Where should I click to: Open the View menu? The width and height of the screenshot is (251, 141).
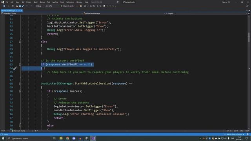point(18,2)
